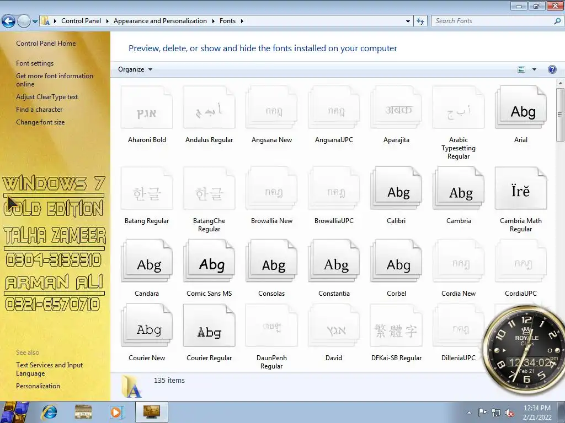Select the DilleniaUPC font icon
Screen dimensions: 565x423
coord(459,325)
